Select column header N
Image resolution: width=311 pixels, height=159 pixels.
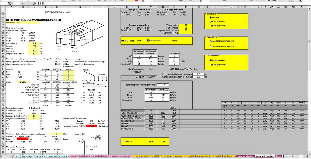tap(163, 7)
